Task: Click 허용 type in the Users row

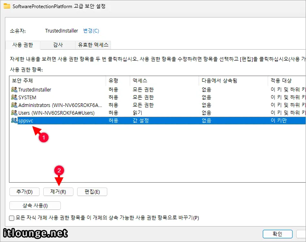Action: [x=113, y=113]
